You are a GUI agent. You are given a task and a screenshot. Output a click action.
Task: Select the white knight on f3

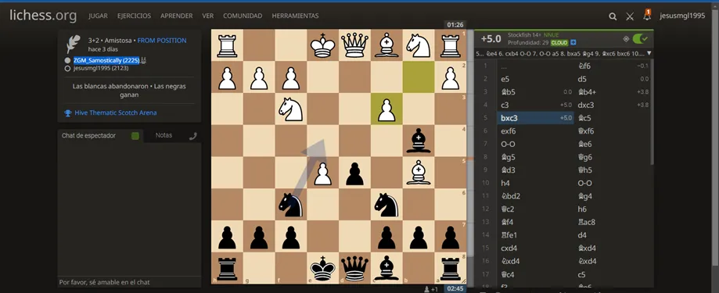click(x=291, y=109)
